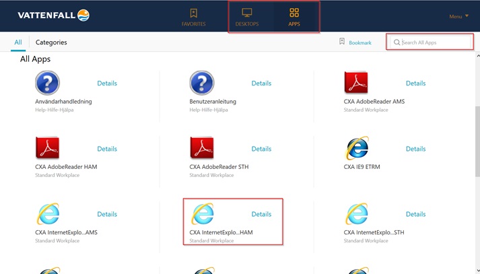Open Details for CXA AdobeReader STH
This screenshot has height=274, width=480.
[261, 149]
